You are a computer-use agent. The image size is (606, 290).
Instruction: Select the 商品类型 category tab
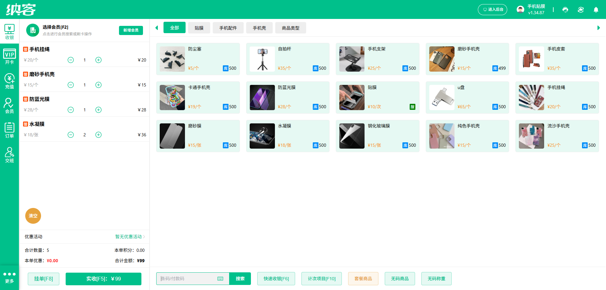click(x=291, y=28)
